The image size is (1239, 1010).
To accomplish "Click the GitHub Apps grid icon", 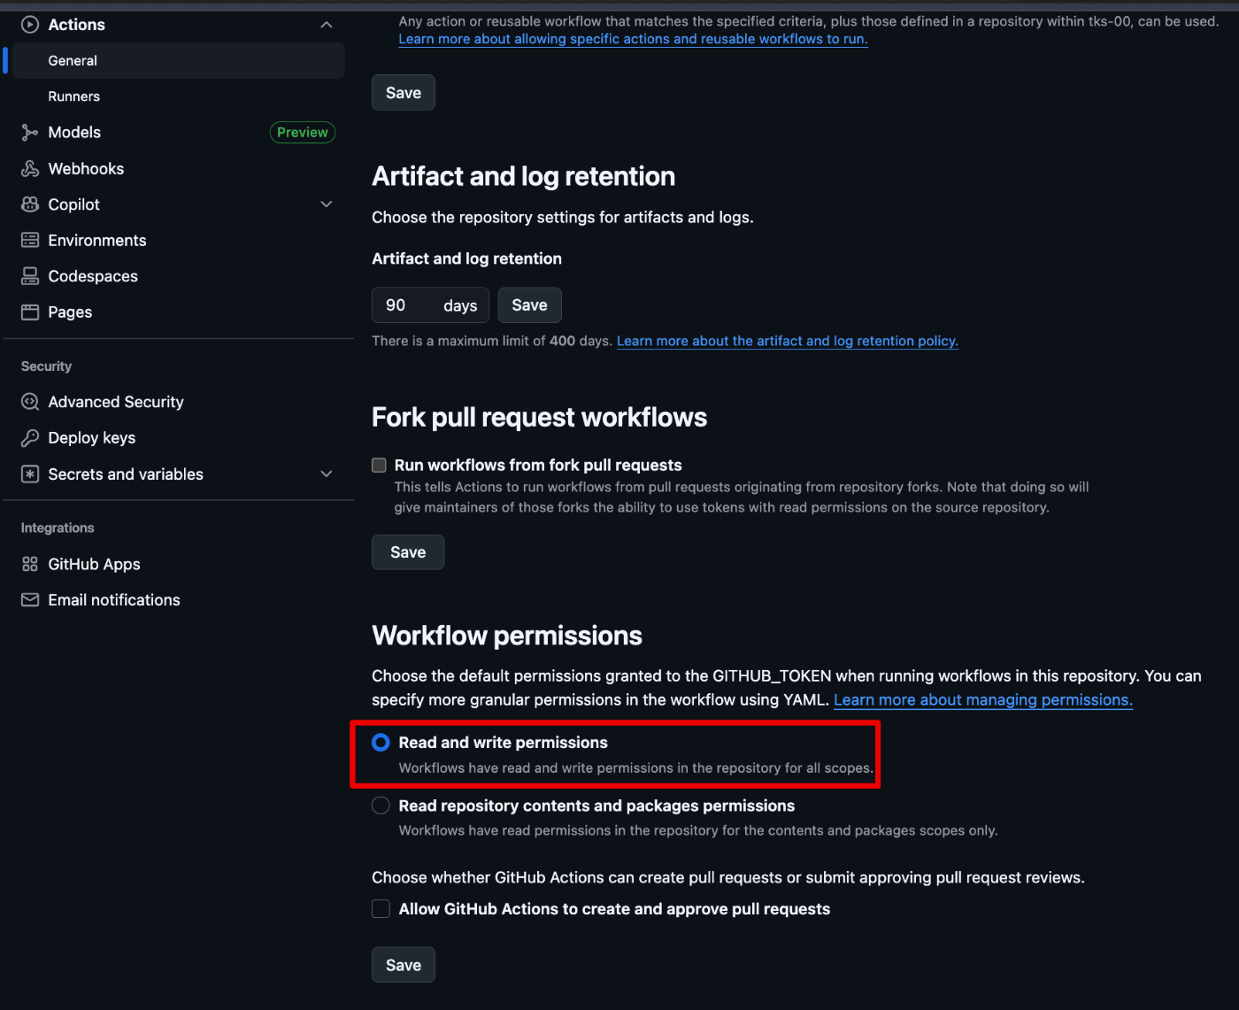I will pos(30,564).
